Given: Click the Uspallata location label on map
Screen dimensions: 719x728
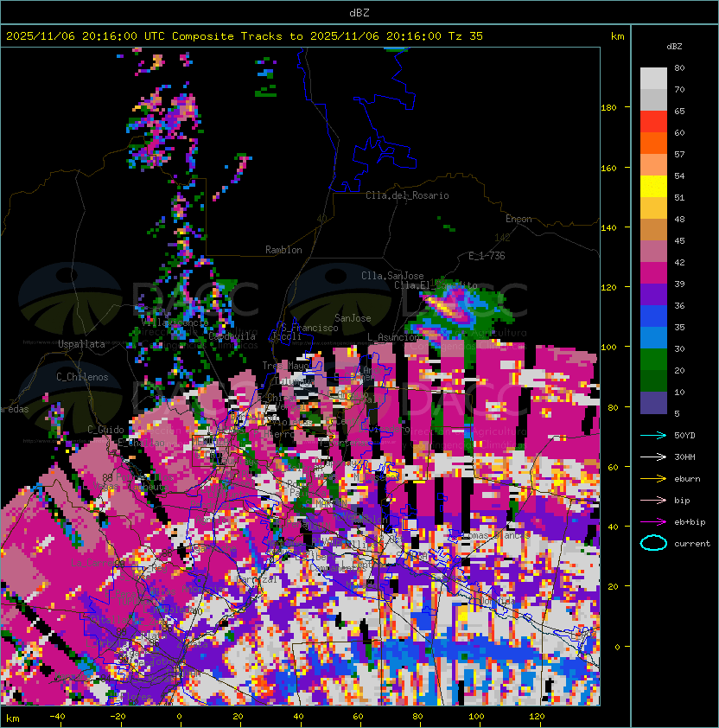Looking at the screenshot, I should click(81, 344).
